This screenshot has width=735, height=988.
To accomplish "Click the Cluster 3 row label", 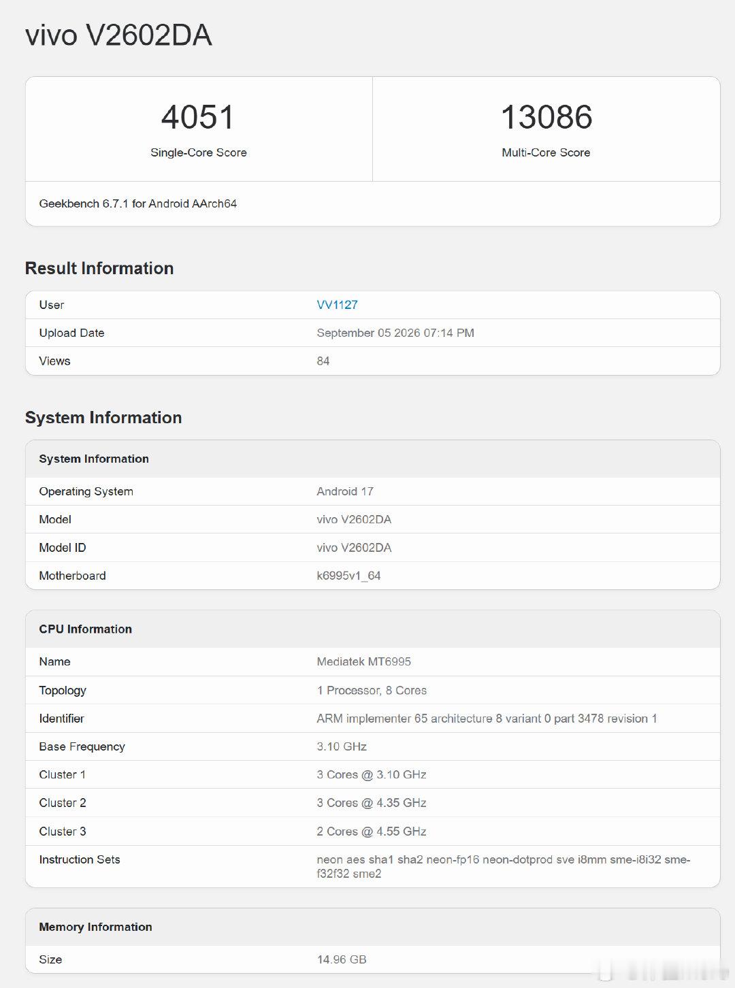I will click(x=63, y=831).
